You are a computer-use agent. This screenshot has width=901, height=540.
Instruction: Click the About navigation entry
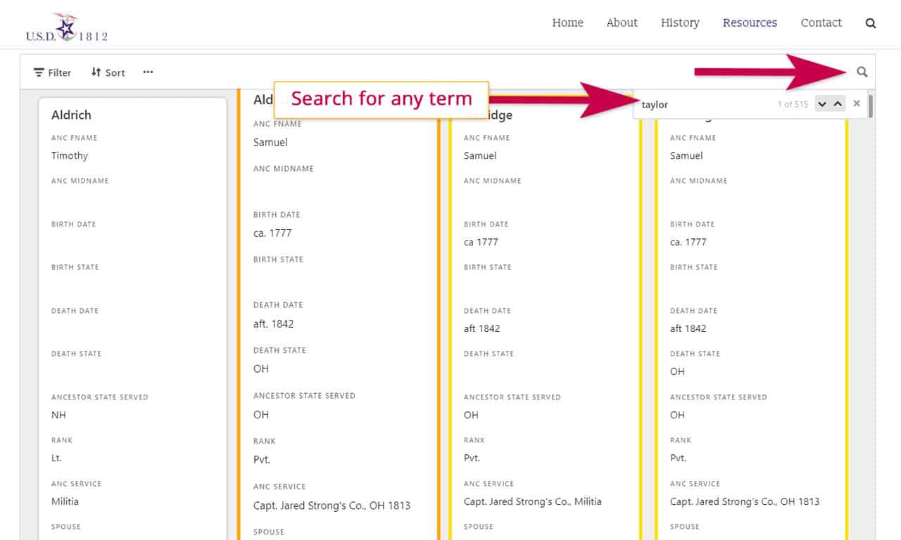pyautogui.click(x=621, y=22)
